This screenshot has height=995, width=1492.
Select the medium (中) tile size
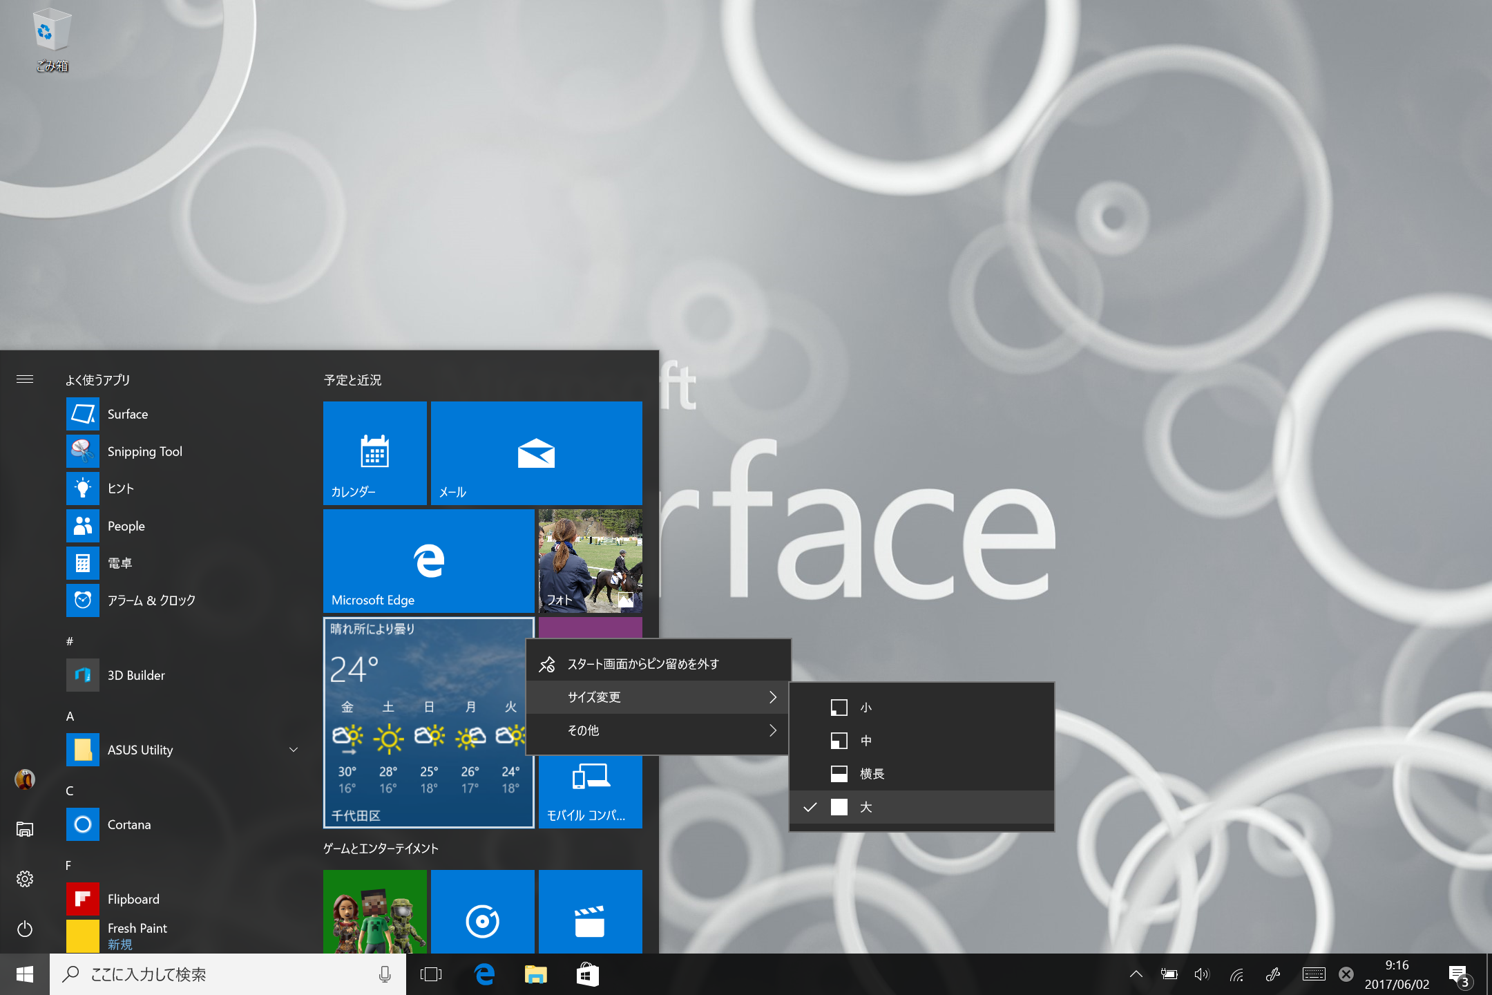pos(865,741)
